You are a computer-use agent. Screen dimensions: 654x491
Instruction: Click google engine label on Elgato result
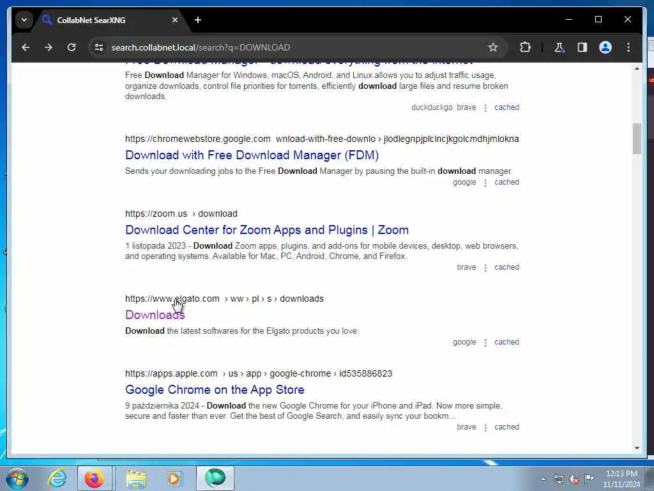(464, 342)
